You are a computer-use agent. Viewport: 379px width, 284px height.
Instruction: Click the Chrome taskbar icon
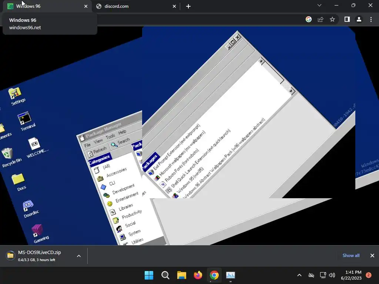[x=214, y=275]
